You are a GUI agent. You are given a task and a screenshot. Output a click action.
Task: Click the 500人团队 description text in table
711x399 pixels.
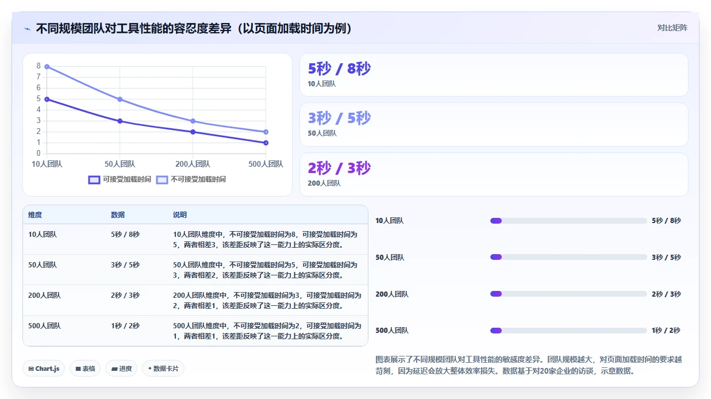266,331
